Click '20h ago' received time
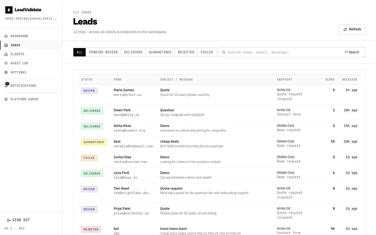The image size is (376, 235). (350, 142)
